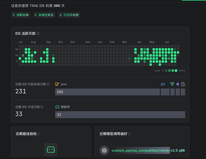Open the # 午后攻城狮 tag
This screenshot has height=159, width=206.
coord(69,15)
